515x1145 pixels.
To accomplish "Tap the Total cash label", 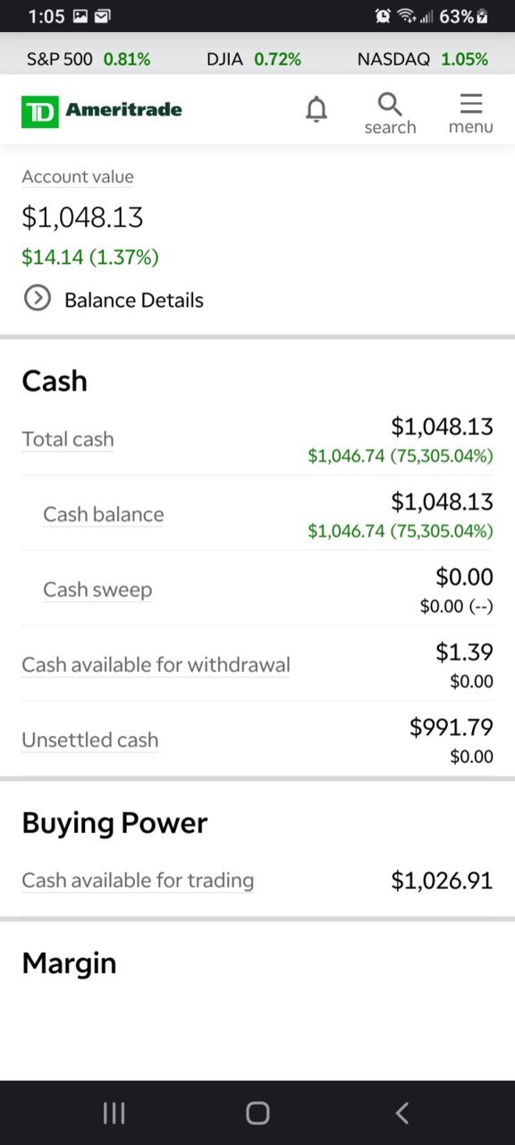I will 68,439.
